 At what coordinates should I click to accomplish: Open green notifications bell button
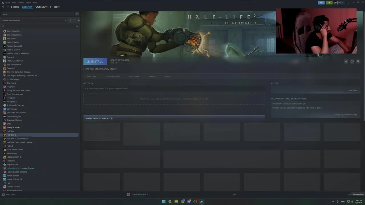point(329,3)
